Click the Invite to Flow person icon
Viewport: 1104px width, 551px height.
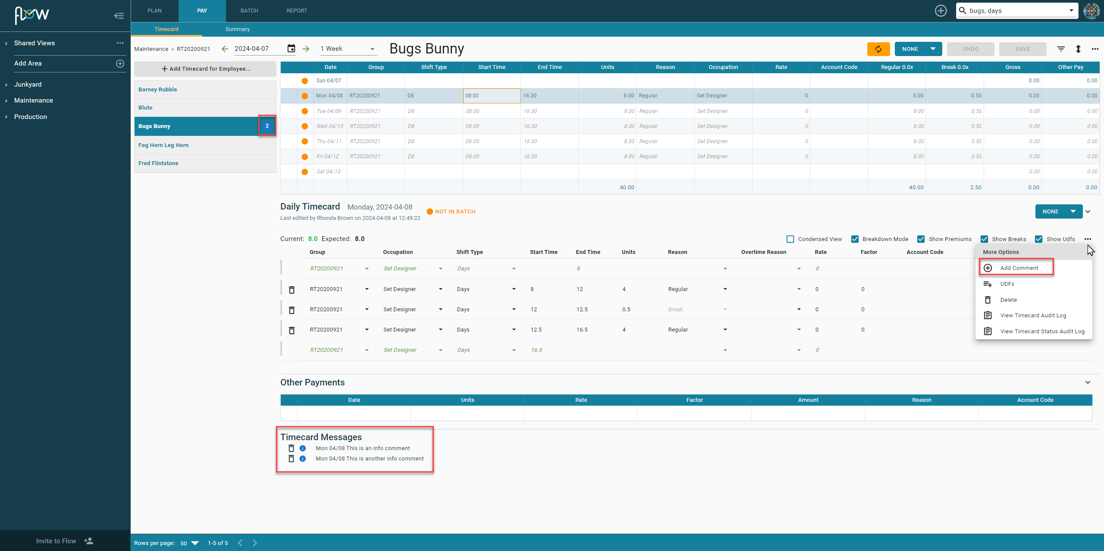88,541
